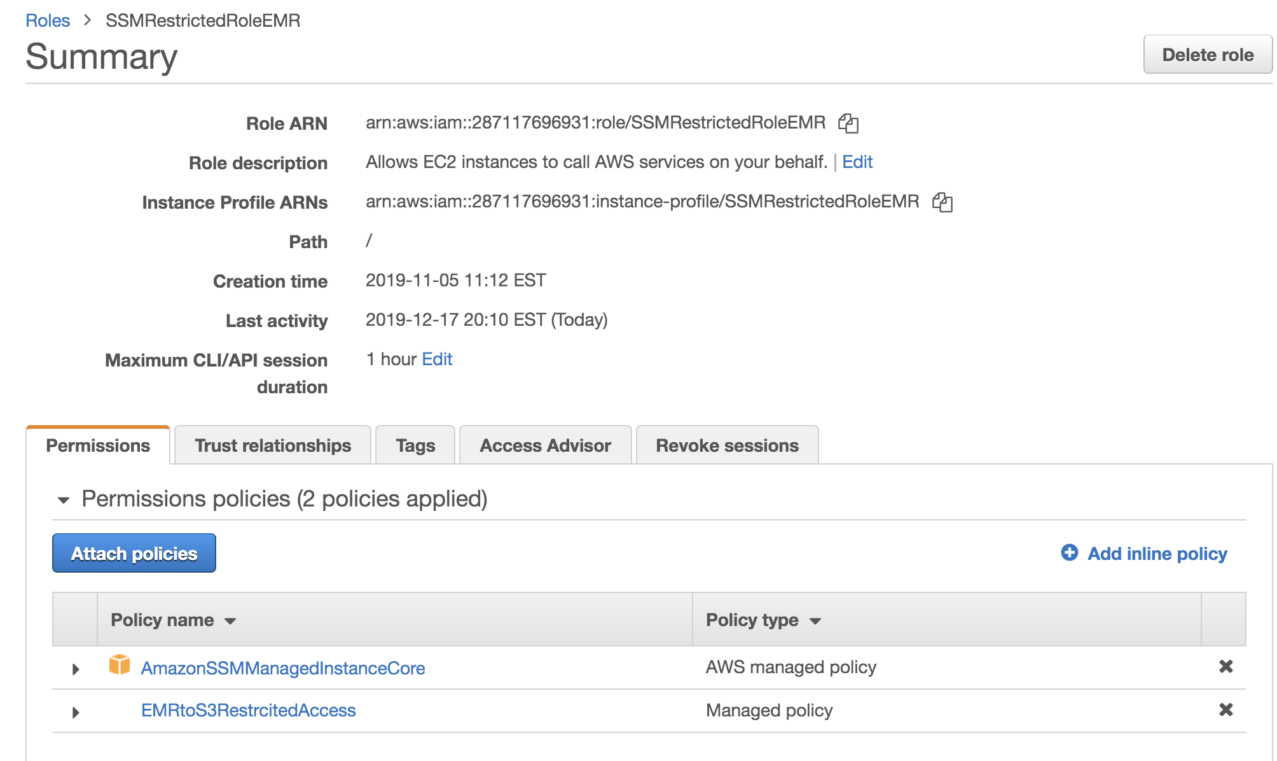Detach EMRtoS3RestrcitedAccess policy with X

click(1225, 709)
